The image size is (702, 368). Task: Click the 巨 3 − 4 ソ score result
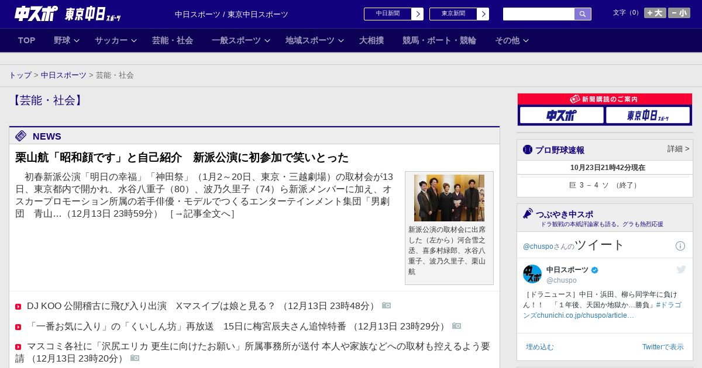(605, 185)
